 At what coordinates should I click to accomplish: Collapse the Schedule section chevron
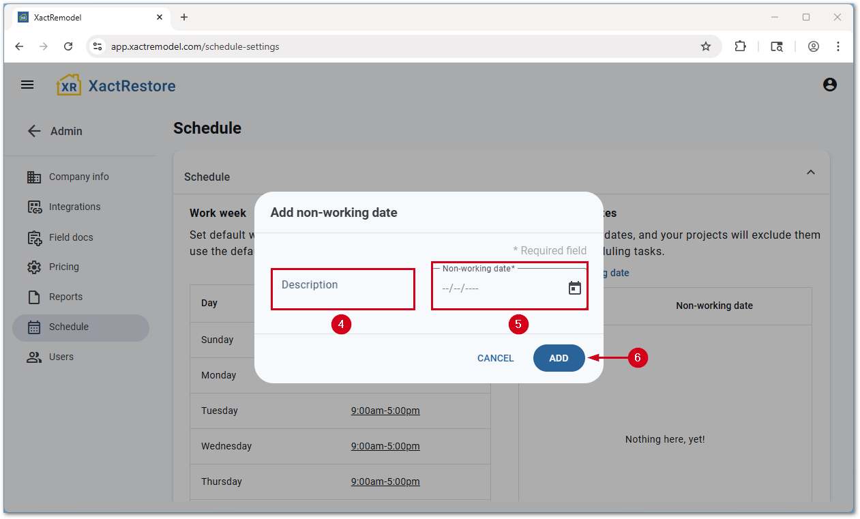[810, 173]
